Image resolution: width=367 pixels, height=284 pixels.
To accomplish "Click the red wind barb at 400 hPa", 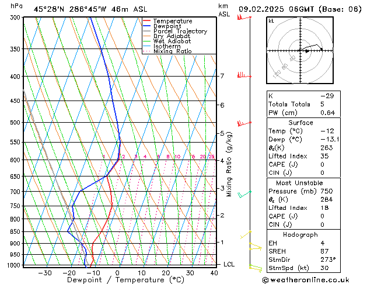I will 244,75.
